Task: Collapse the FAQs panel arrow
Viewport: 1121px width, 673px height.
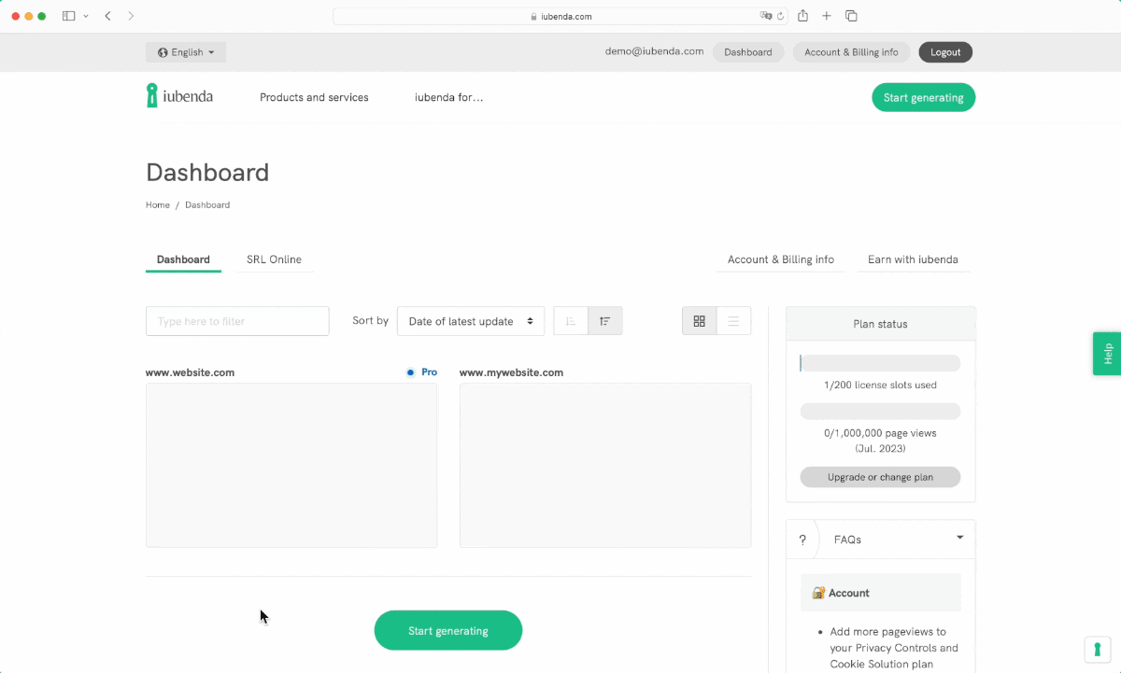Action: coord(959,538)
